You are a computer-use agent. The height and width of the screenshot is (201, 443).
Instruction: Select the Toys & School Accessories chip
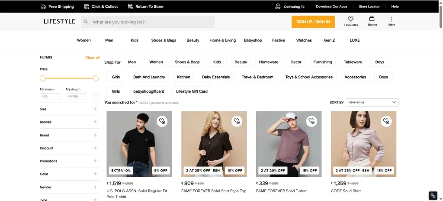click(x=309, y=77)
